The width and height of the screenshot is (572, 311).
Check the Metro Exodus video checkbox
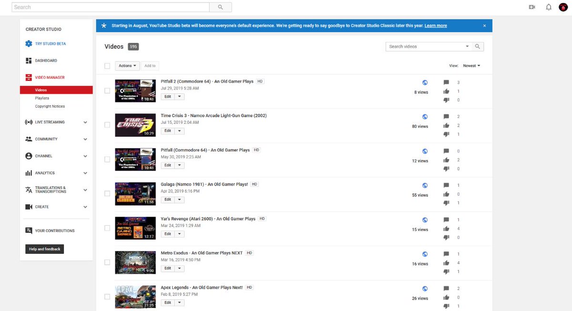tap(107, 262)
